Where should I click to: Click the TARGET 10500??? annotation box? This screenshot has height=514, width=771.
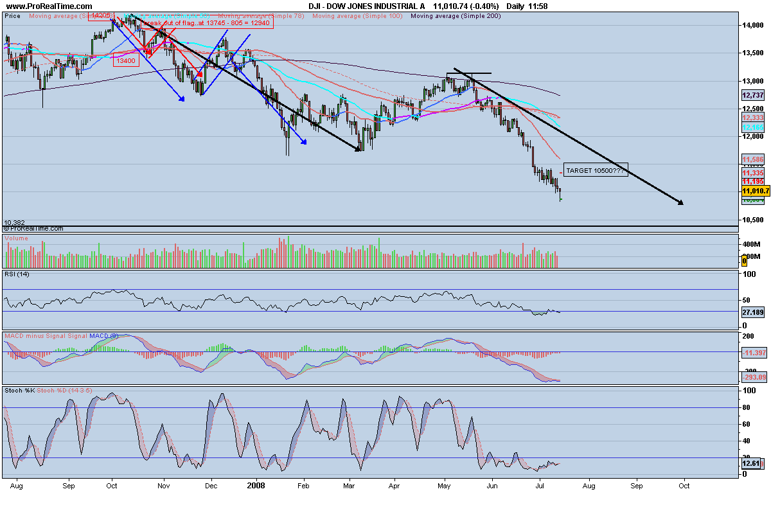(595, 171)
